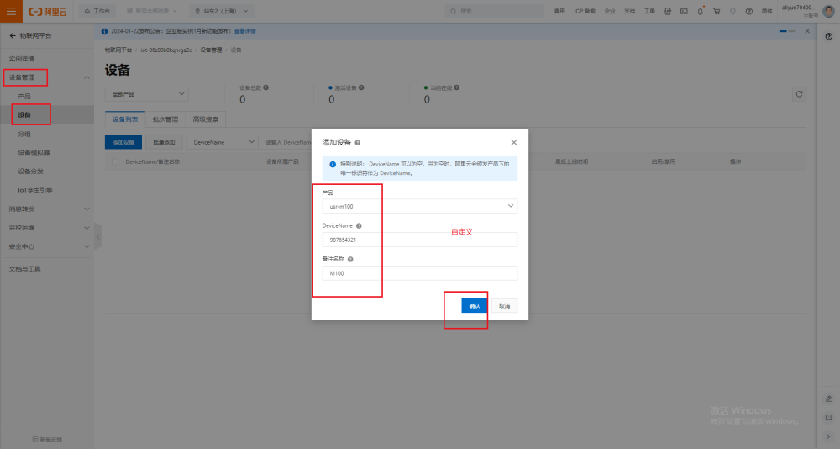Open the shopping cart
The image size is (840, 449).
[x=717, y=11]
